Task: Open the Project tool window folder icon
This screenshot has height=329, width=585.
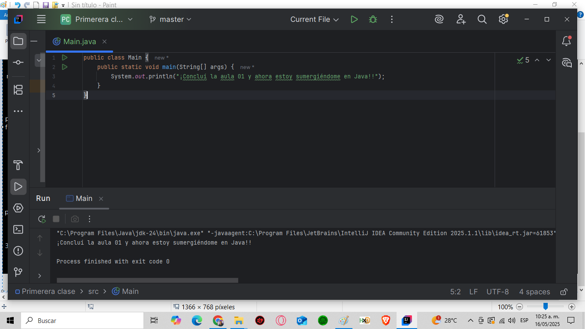Action: (x=18, y=42)
